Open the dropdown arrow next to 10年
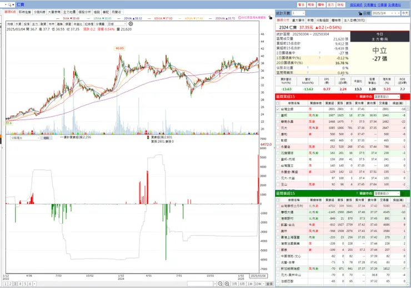Image resolution: width=411 pixels, height=288 pixels. 263,284
